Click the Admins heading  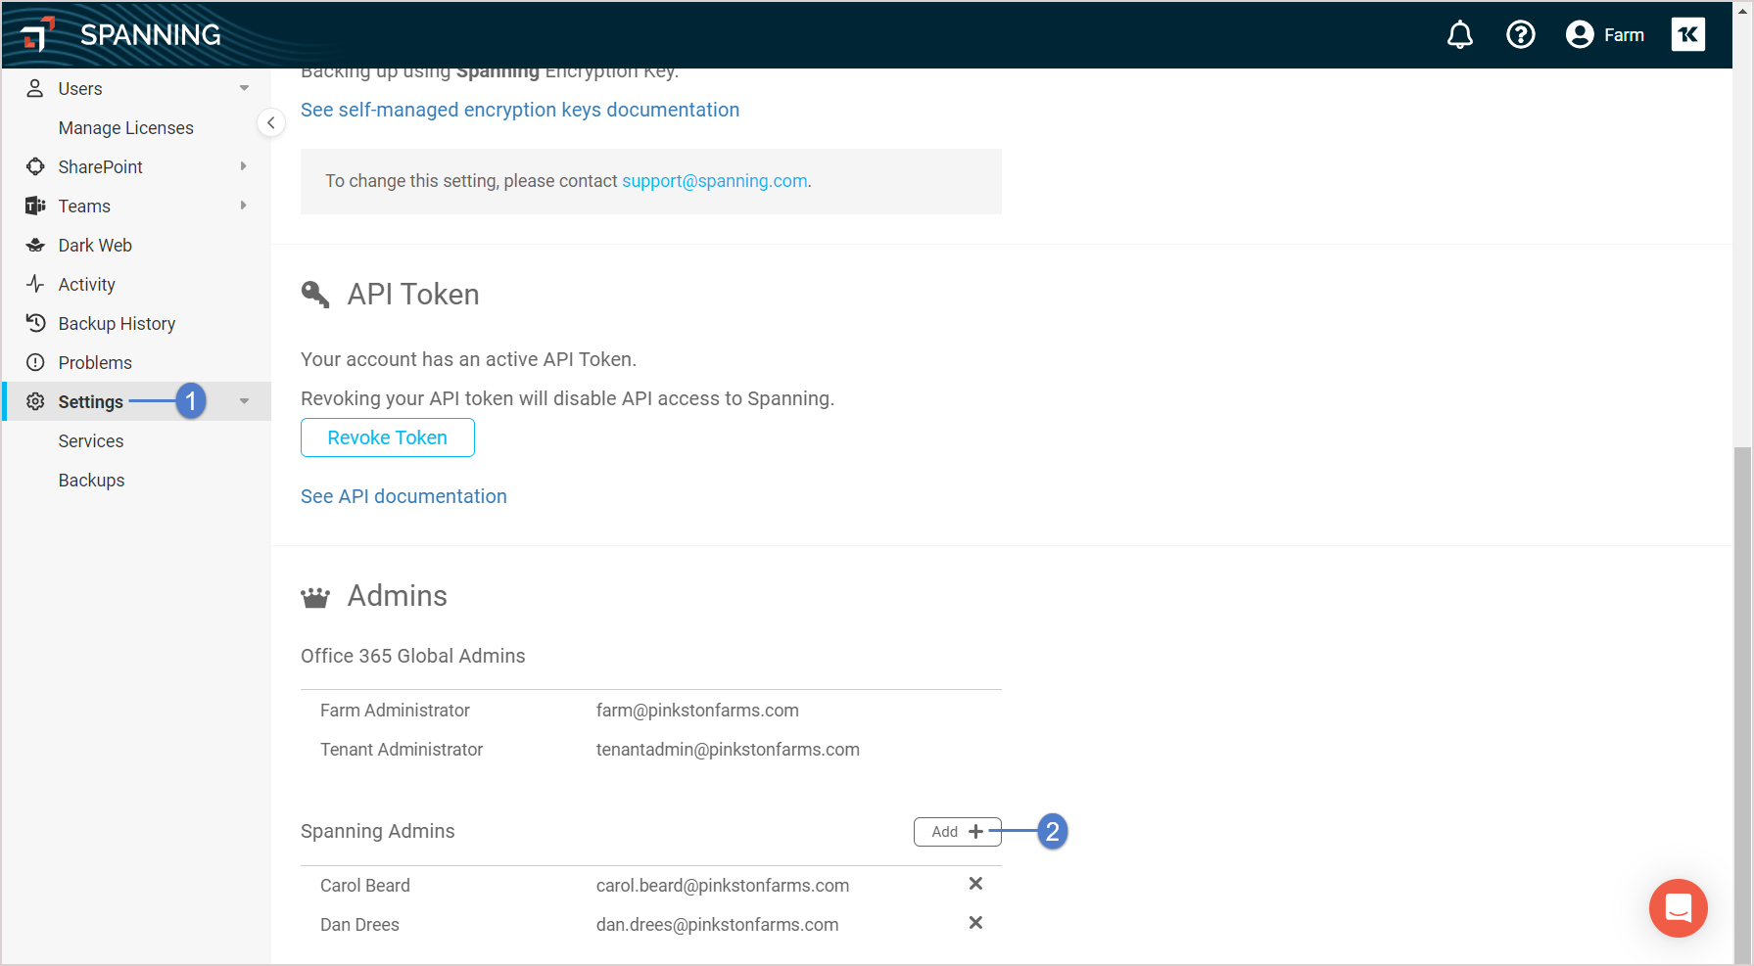pos(398,596)
